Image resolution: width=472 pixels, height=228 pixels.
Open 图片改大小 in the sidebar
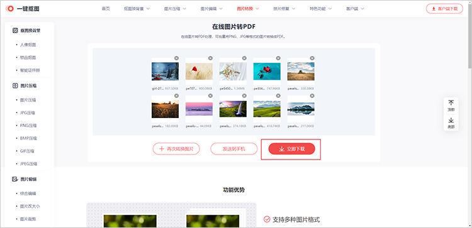tap(30, 207)
